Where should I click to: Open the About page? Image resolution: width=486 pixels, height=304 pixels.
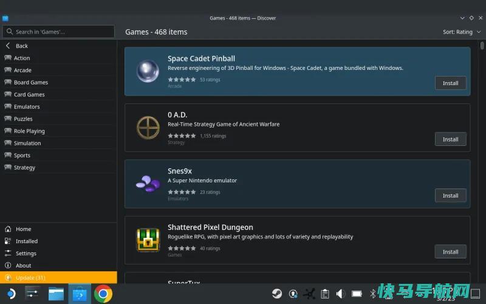click(58, 265)
